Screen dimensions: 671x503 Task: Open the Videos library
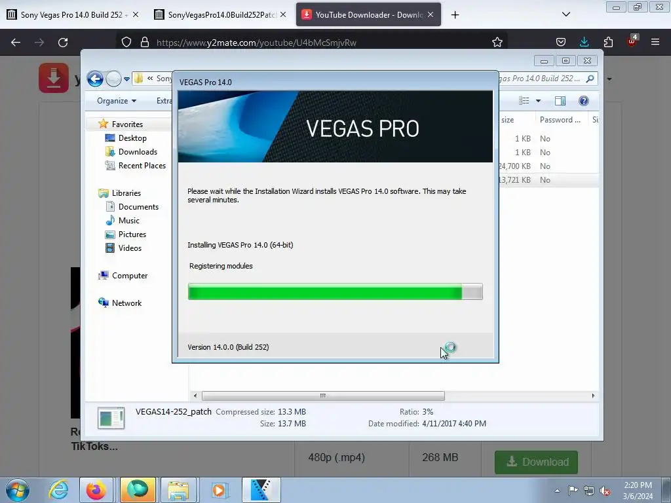click(x=130, y=248)
